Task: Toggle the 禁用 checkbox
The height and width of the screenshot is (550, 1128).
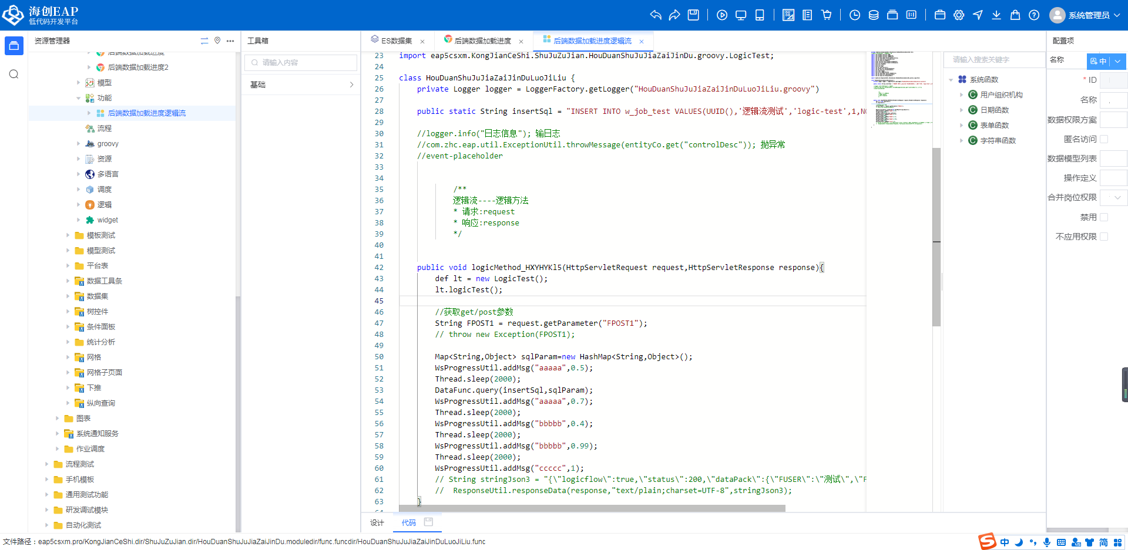Action: [1104, 217]
